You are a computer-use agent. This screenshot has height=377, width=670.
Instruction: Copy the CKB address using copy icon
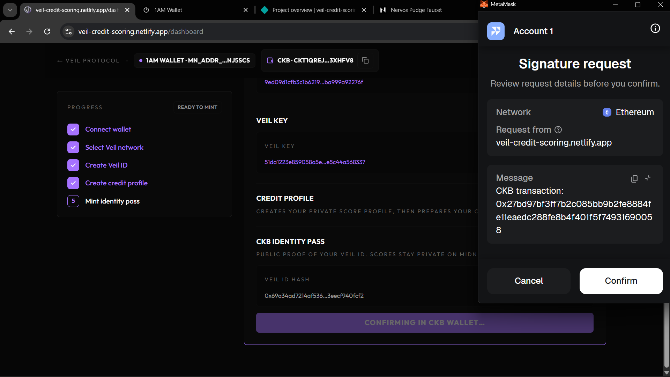point(365,60)
